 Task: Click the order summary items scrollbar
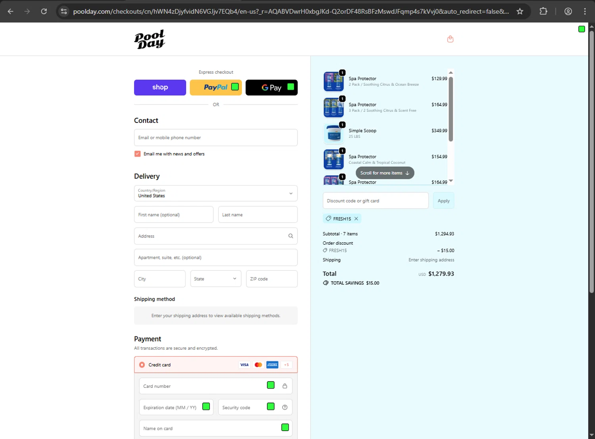point(451,109)
